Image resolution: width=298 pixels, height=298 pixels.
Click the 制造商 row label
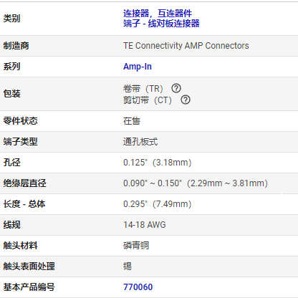point(16,46)
